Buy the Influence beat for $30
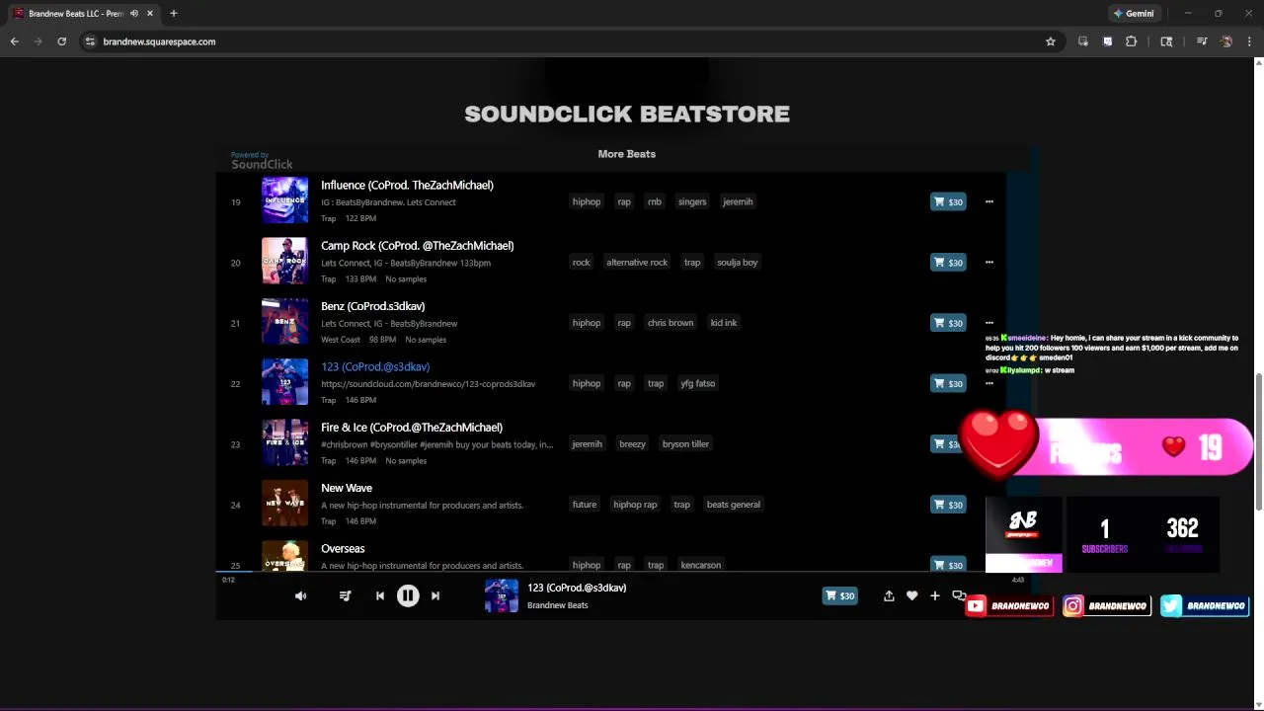 (948, 201)
